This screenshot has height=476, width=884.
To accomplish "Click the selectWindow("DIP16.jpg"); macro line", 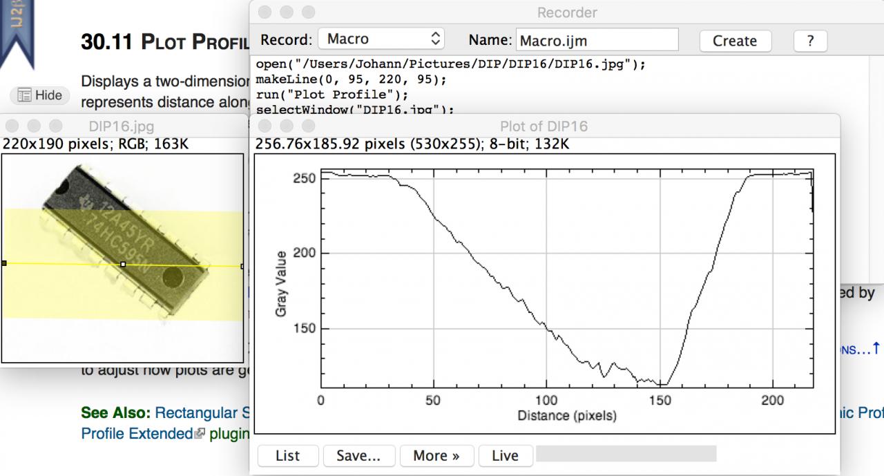I will point(356,109).
